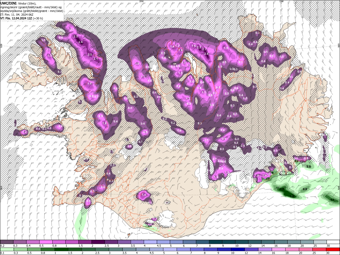Select the 0.5 green swatch in rain legend
The height and width of the screenshot is (255, 340).
pos(34,249)
